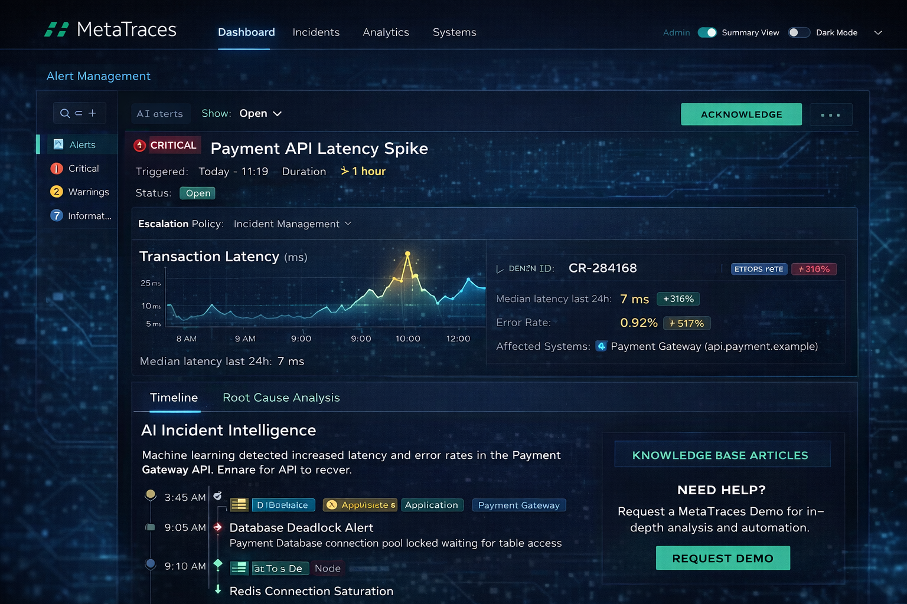Click the green down-arrow Redis icon

point(218,589)
